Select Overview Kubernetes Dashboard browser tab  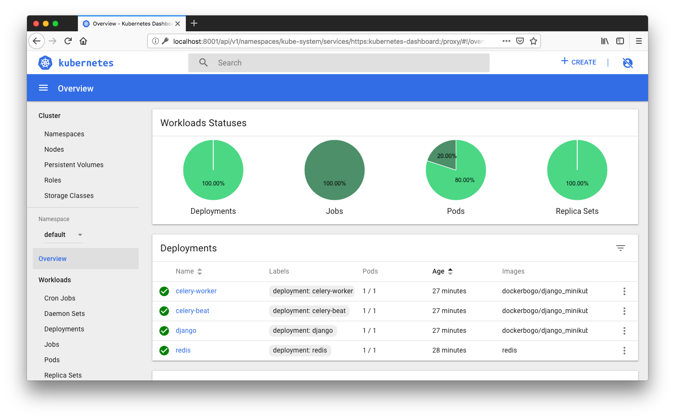point(131,24)
